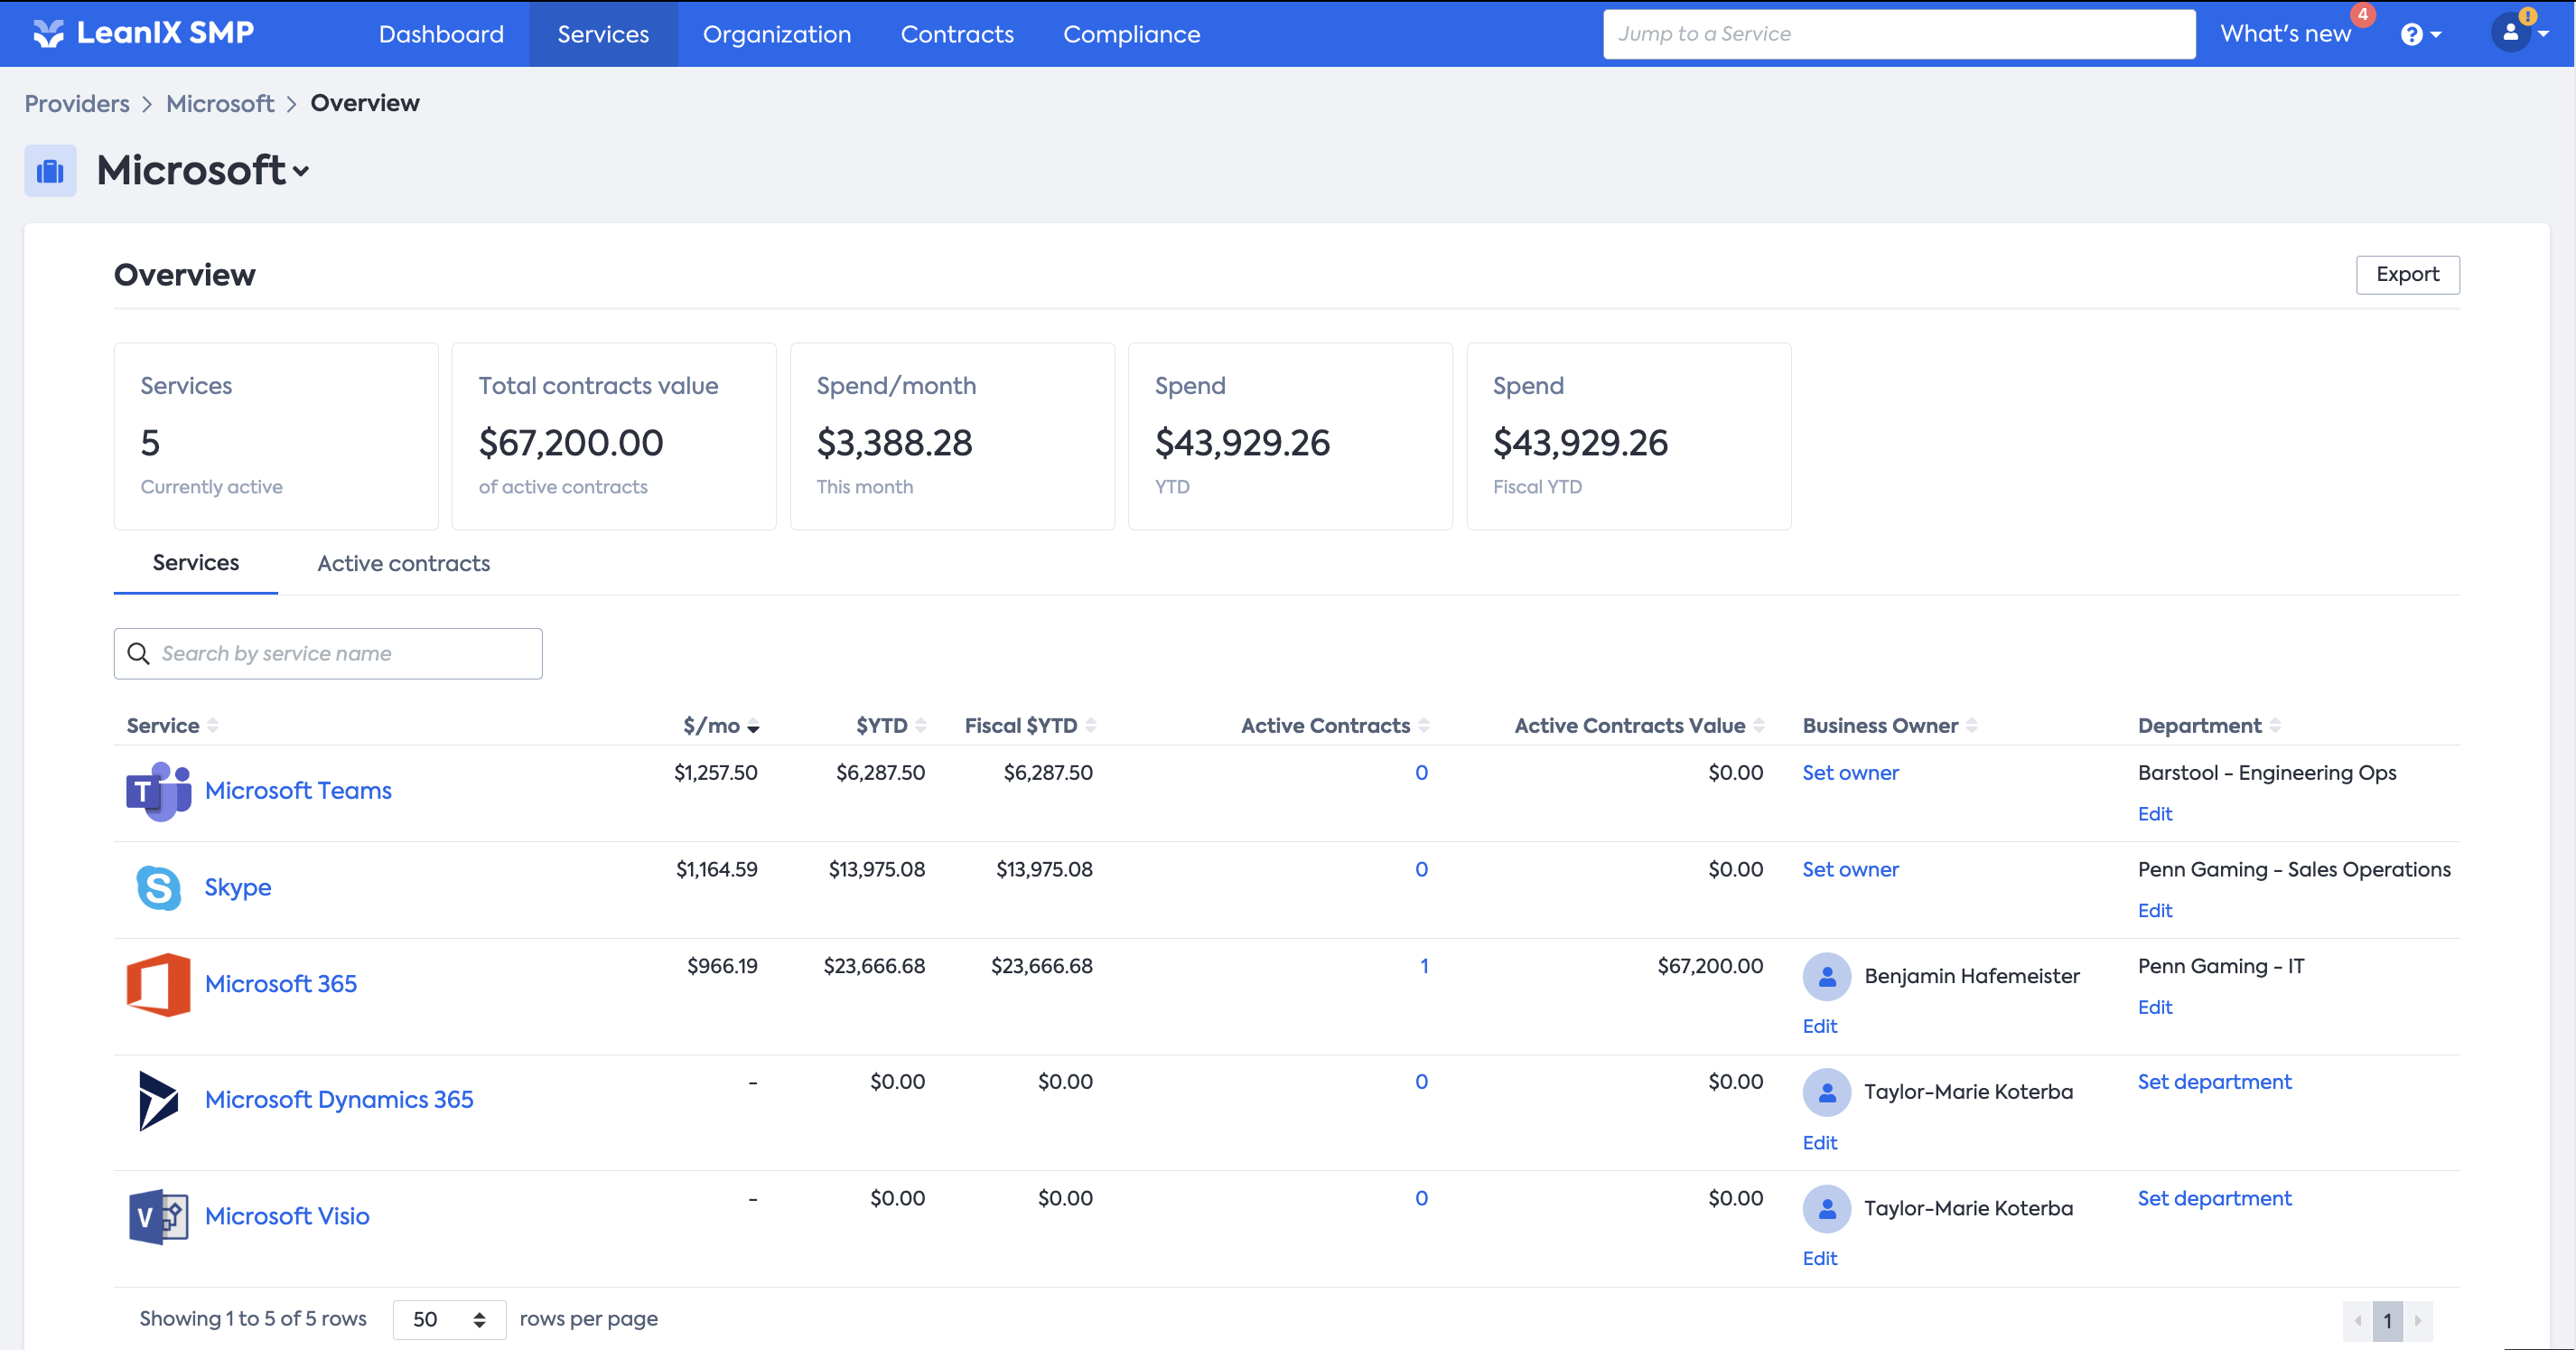The height and width of the screenshot is (1350, 2576).
Task: Switch to the Active contracts tab
Action: 403,564
